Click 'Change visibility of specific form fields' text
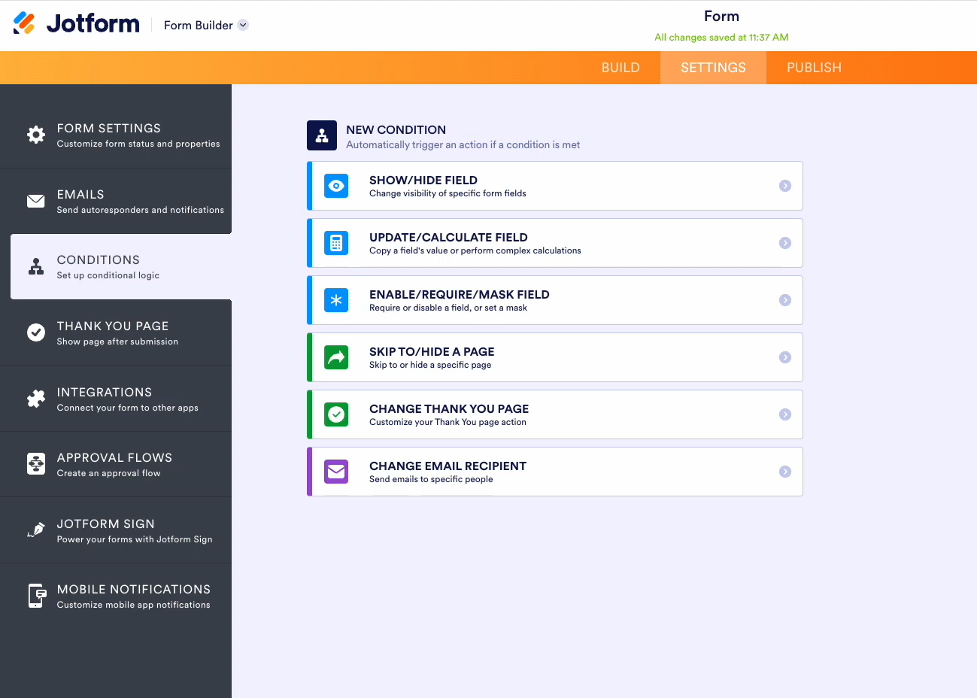 tap(448, 193)
